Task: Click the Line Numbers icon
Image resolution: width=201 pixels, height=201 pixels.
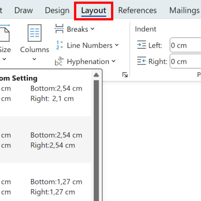Action: tap(59, 45)
